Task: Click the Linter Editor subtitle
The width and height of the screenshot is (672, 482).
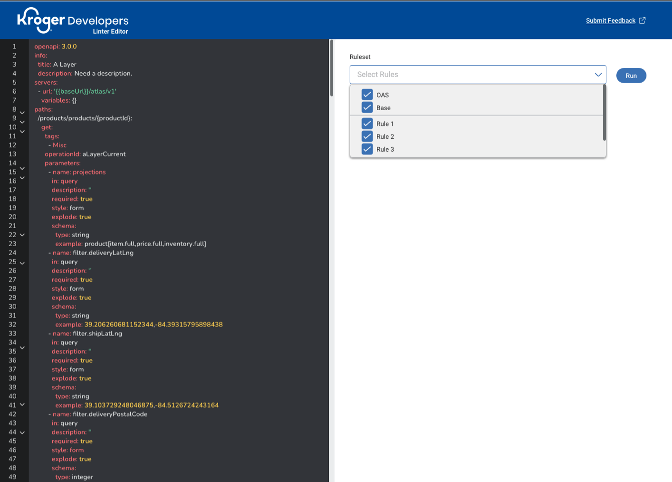Action: click(110, 31)
